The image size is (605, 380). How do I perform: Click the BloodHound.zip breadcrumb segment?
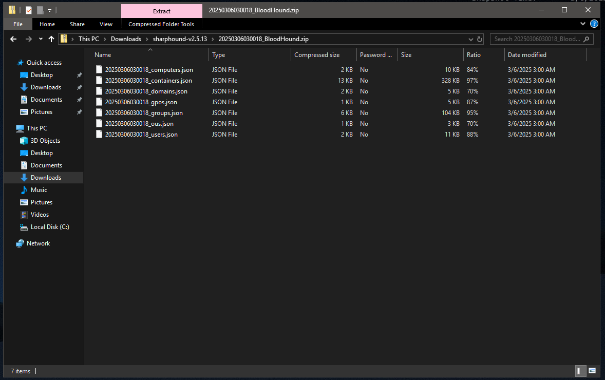263,39
